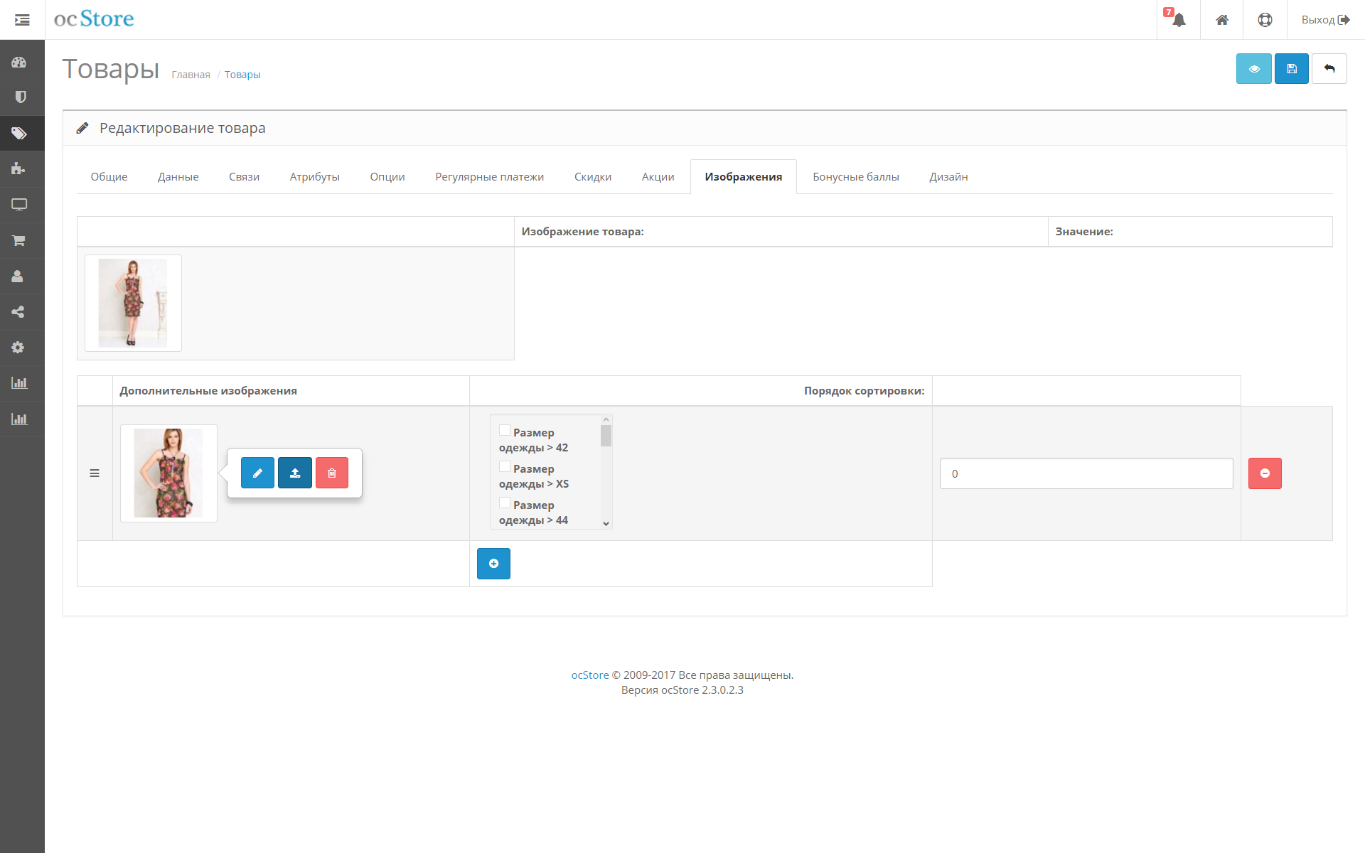Click Выход to log out
Screen dimensions: 1365x853
(x=1319, y=19)
